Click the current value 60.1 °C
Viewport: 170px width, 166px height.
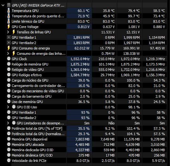pos(84,11)
